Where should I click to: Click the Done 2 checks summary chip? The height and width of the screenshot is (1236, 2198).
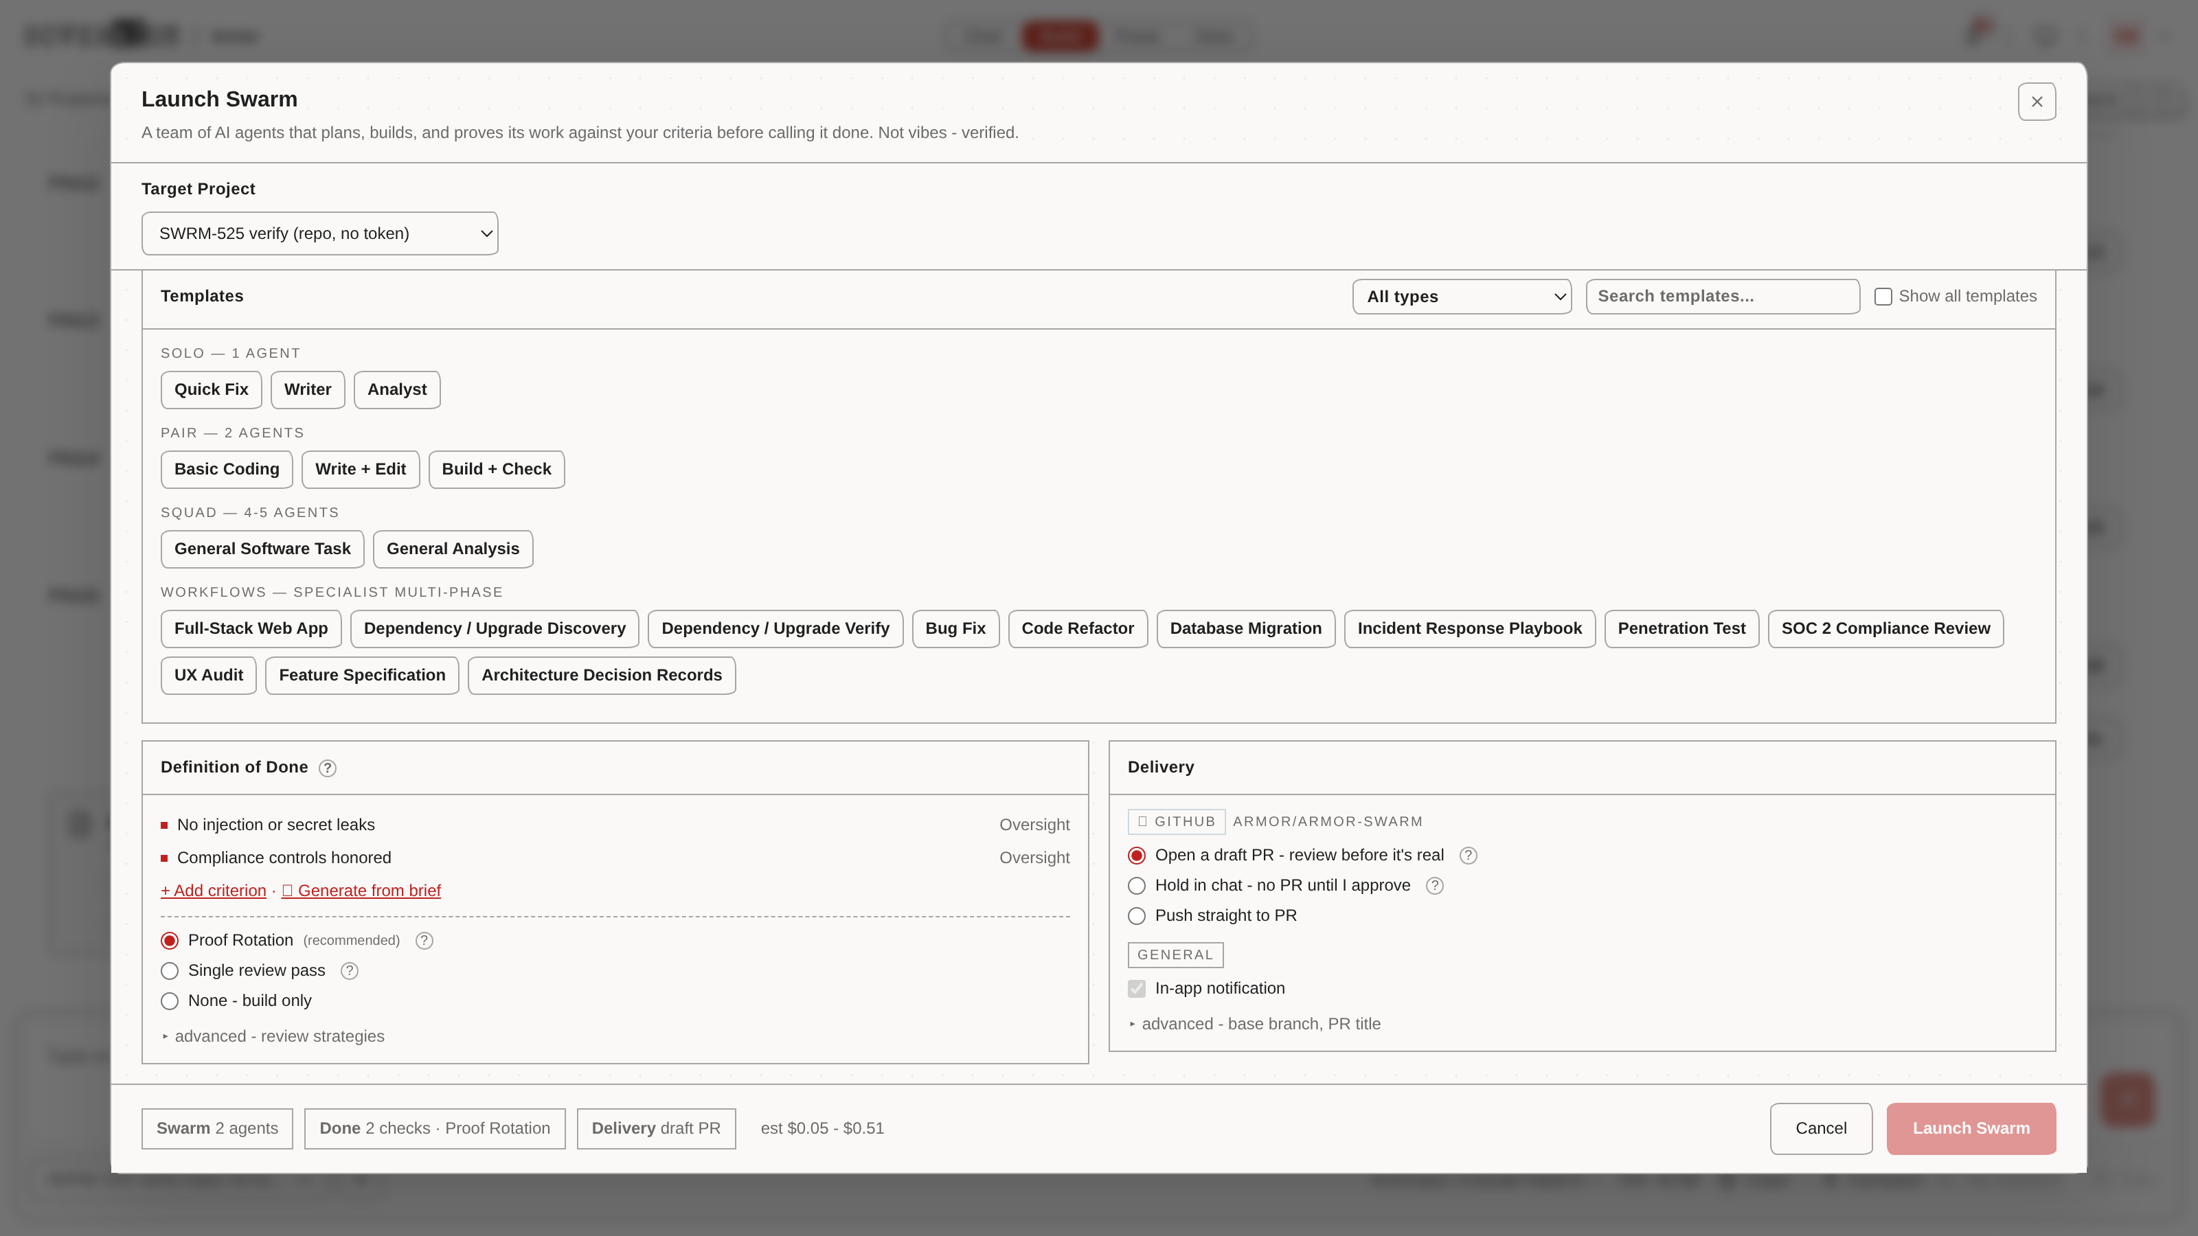434,1128
